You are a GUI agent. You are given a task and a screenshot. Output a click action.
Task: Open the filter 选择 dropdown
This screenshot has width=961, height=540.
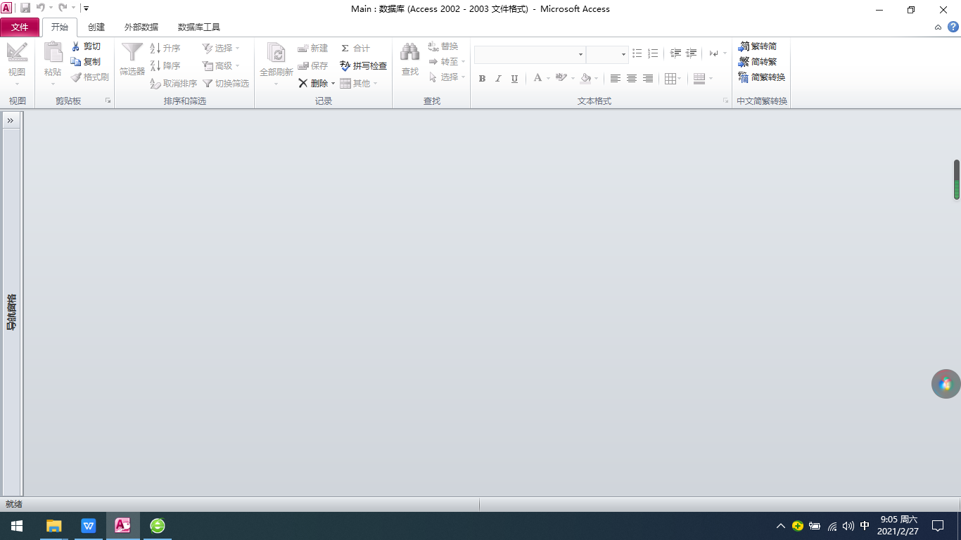click(x=221, y=49)
